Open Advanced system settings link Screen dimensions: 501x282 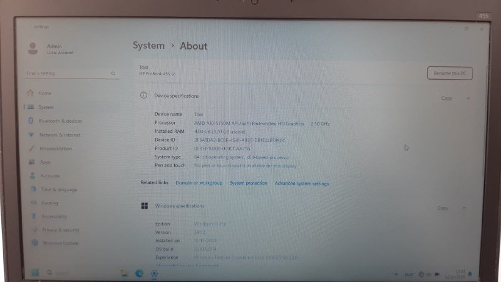pos(302,183)
